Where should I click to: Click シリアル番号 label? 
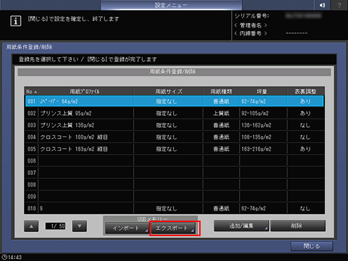(252, 16)
